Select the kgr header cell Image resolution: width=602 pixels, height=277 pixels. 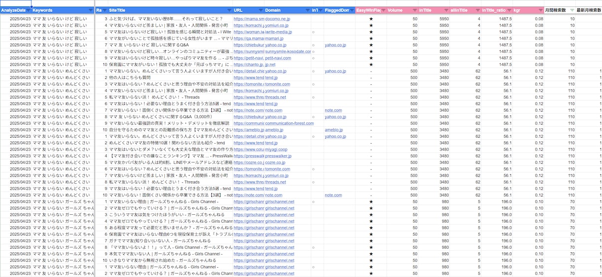(528, 10)
